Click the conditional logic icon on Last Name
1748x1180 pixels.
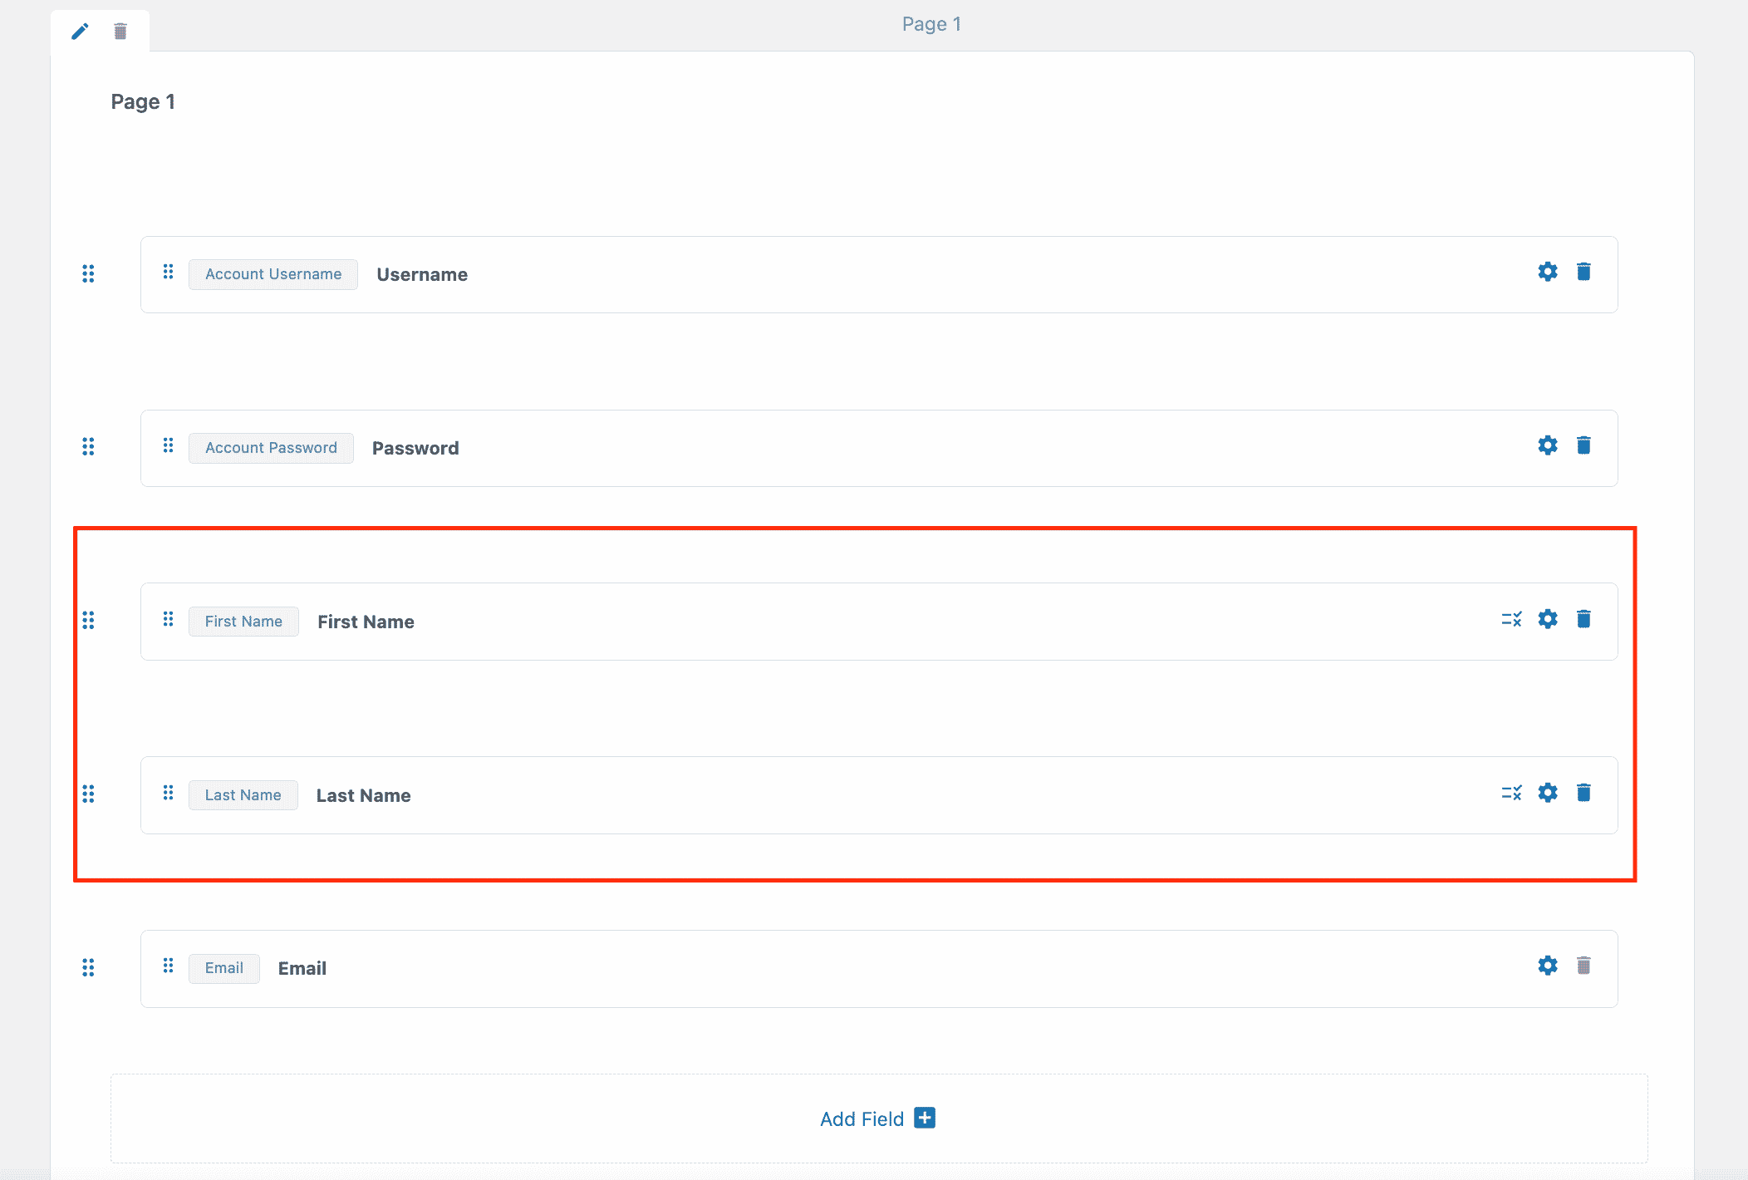1512,792
